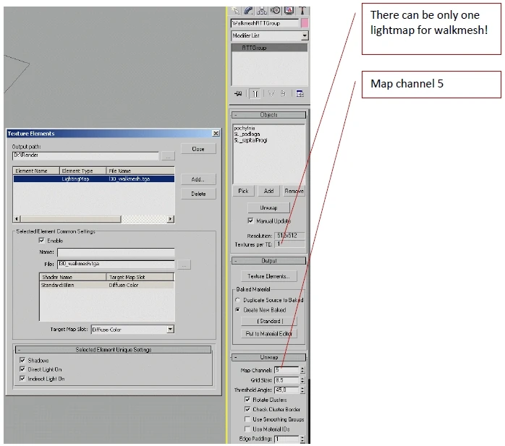Open the Modifier List dropdown
Screen dimensions: 505x446
pos(270,35)
